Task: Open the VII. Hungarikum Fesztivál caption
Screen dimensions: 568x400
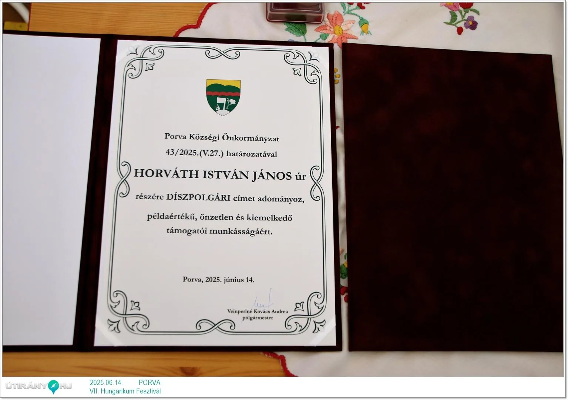Action: coord(125,391)
